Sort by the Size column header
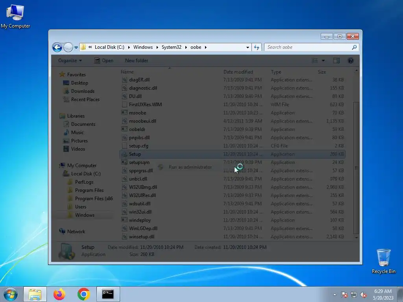This screenshot has width=403, height=302. point(322,72)
